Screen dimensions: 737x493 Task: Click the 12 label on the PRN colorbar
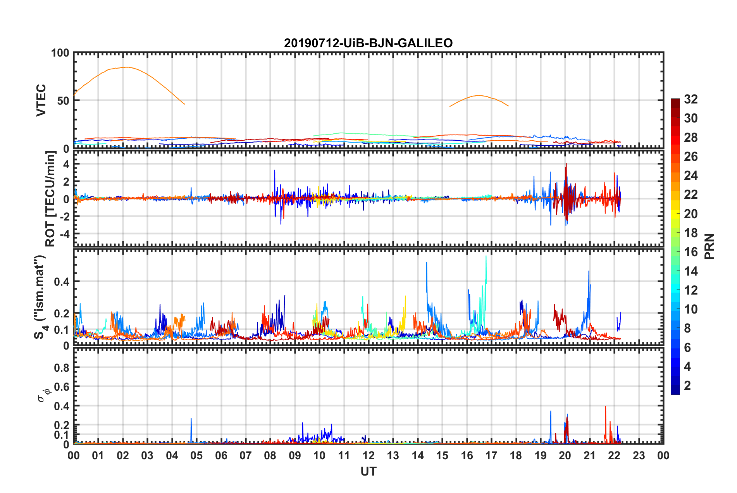(691, 290)
